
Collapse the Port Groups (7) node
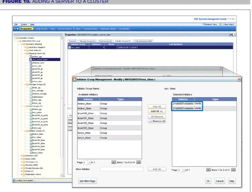25,106
